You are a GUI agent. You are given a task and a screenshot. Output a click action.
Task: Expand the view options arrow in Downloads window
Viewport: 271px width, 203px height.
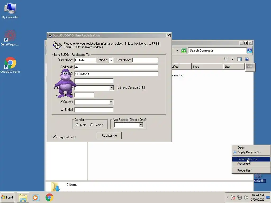click(x=232, y=59)
